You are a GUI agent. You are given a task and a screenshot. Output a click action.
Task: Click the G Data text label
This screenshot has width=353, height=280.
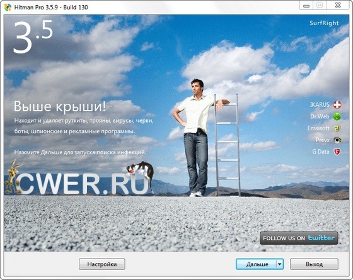click(321, 152)
